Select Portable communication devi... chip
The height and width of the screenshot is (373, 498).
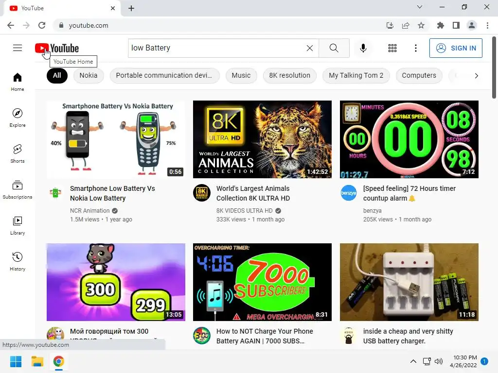tap(164, 75)
